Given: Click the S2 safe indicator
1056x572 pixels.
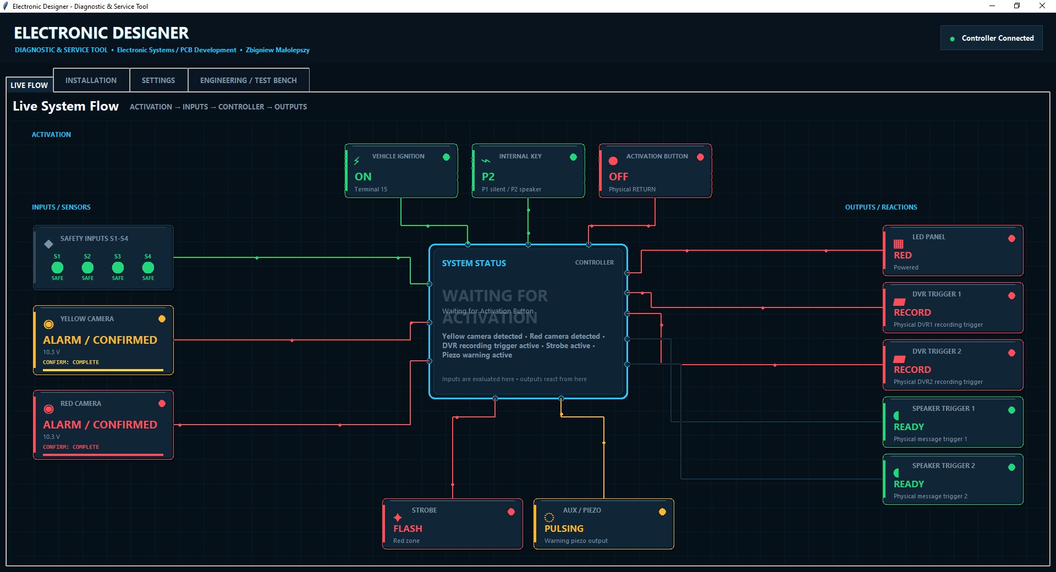Looking at the screenshot, I should 87,267.
